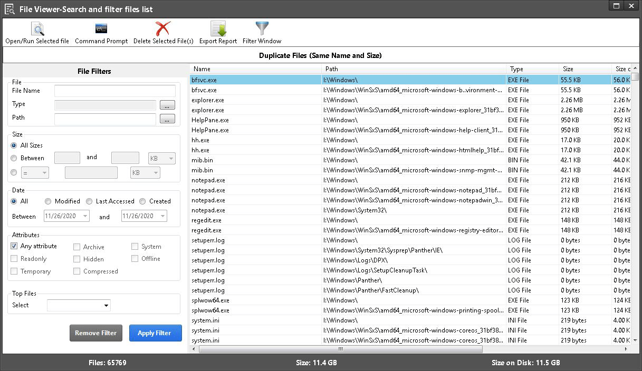642x371 pixels.
Task: Click the Size: 11.4 GB status text
Action: point(317,363)
